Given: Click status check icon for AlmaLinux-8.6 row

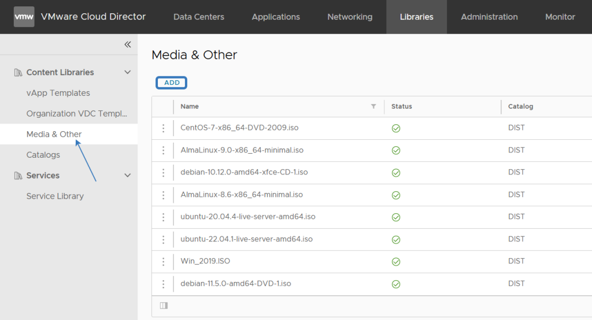Looking at the screenshot, I should coord(395,195).
